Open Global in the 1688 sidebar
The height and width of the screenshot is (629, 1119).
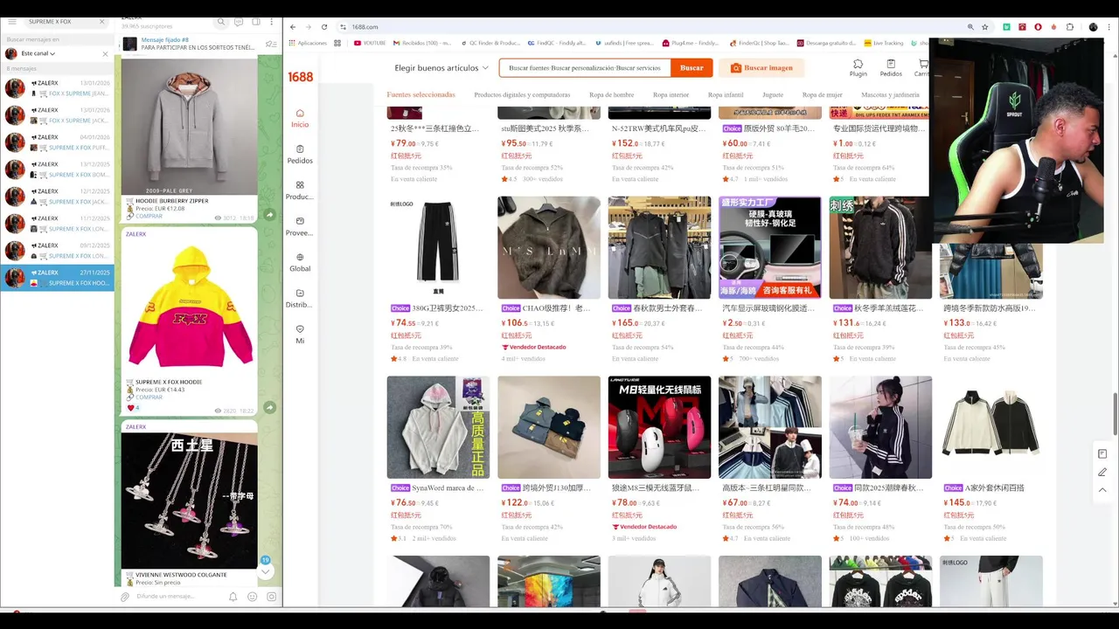[x=300, y=262]
